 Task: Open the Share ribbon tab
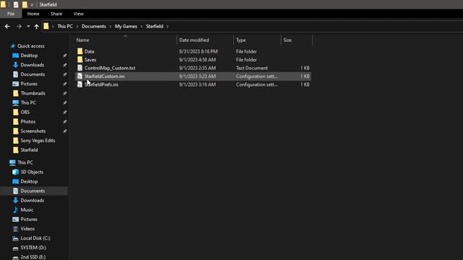[x=56, y=14]
